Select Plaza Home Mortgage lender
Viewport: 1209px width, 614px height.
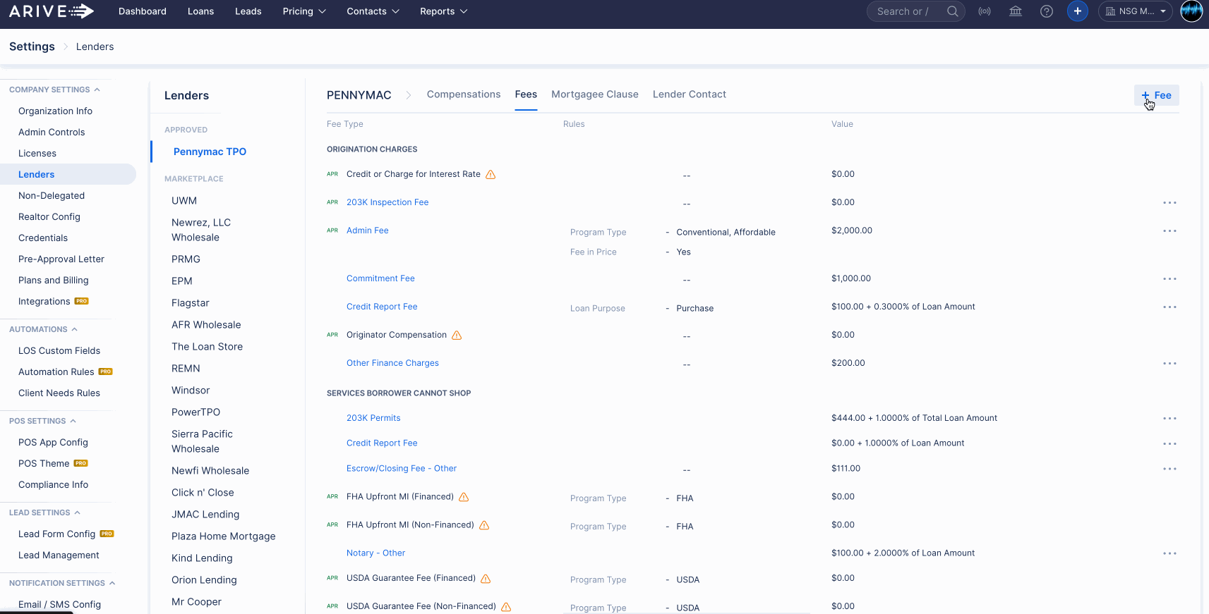point(224,536)
